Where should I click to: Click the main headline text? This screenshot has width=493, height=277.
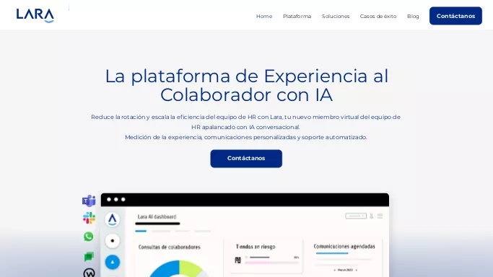point(247,85)
